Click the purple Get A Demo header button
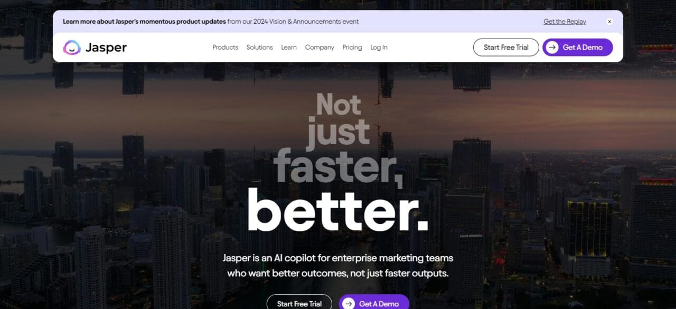 578,48
